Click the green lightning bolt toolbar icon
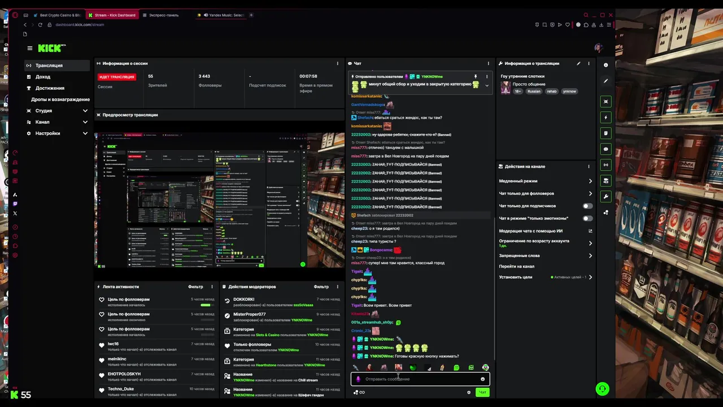The image size is (723, 407). [606, 118]
